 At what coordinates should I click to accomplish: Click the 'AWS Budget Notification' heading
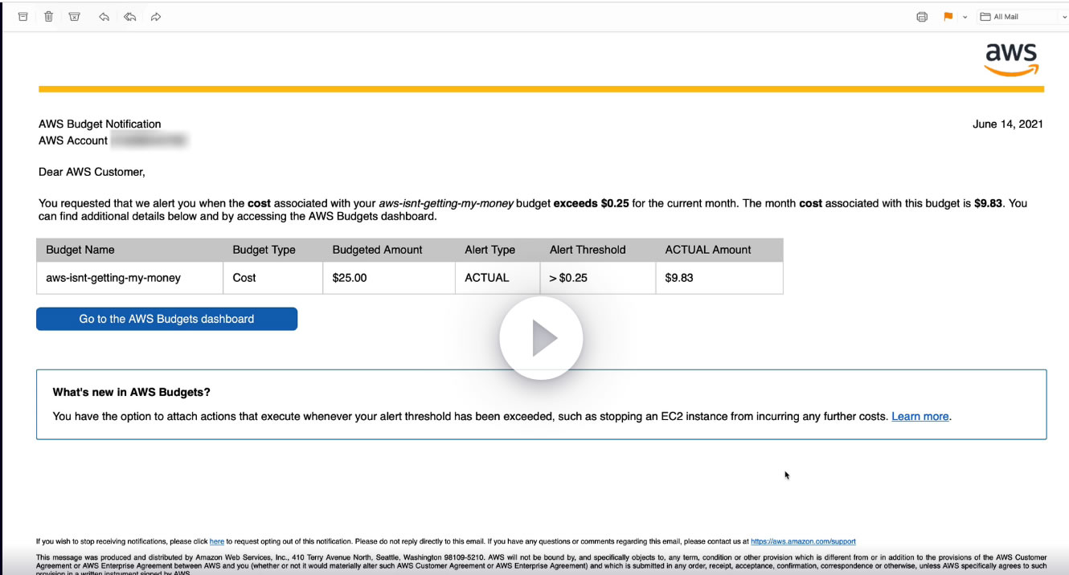pos(100,124)
